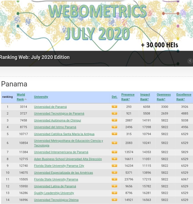This screenshot has height=204, width=193.
Task: Open Universidad Tecnológica Oteima link
Action: coord(56,200)
